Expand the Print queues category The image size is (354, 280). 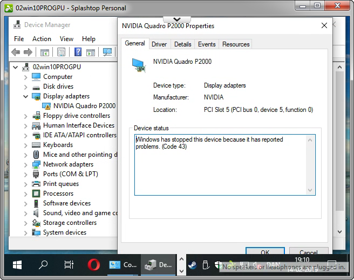coord(25,184)
